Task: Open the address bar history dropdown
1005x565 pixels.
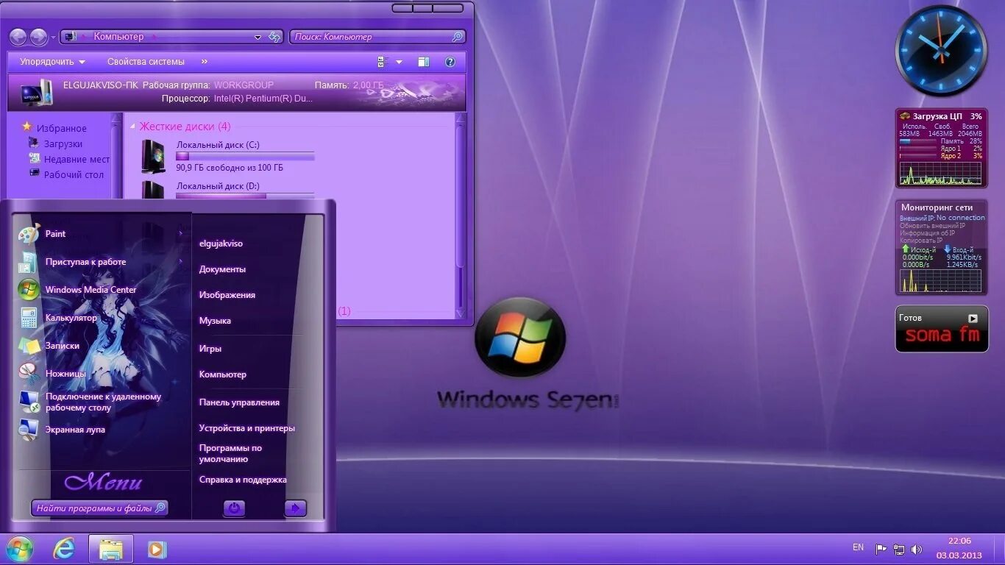Action: [x=258, y=37]
